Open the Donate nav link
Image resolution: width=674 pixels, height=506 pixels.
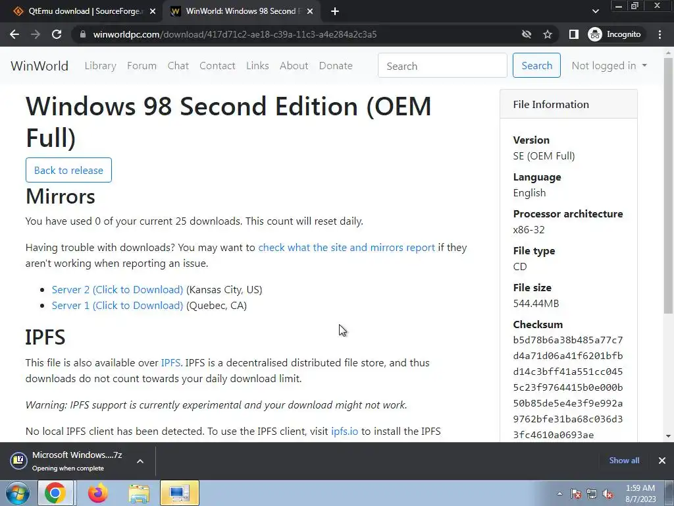336,66
